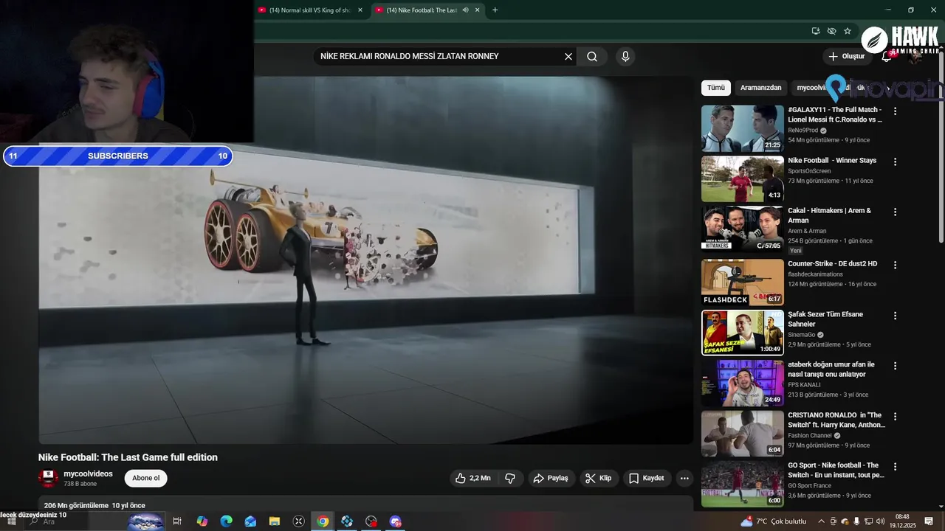Screen dimensions: 945x531
Task: Open options for GO Sport video
Action: click(895, 467)
